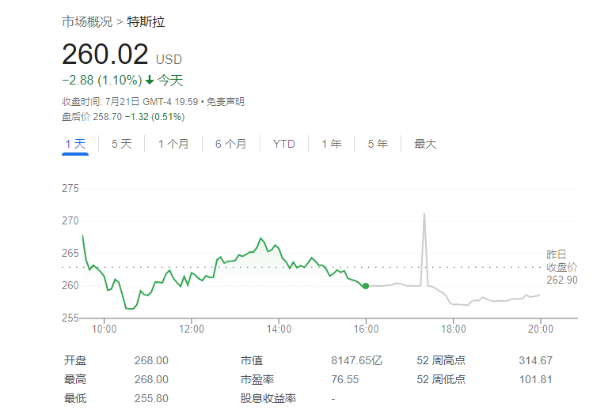612x414 pixels.
Task: Click the 昨日收盘价 262.90 label
Action: 561,267
